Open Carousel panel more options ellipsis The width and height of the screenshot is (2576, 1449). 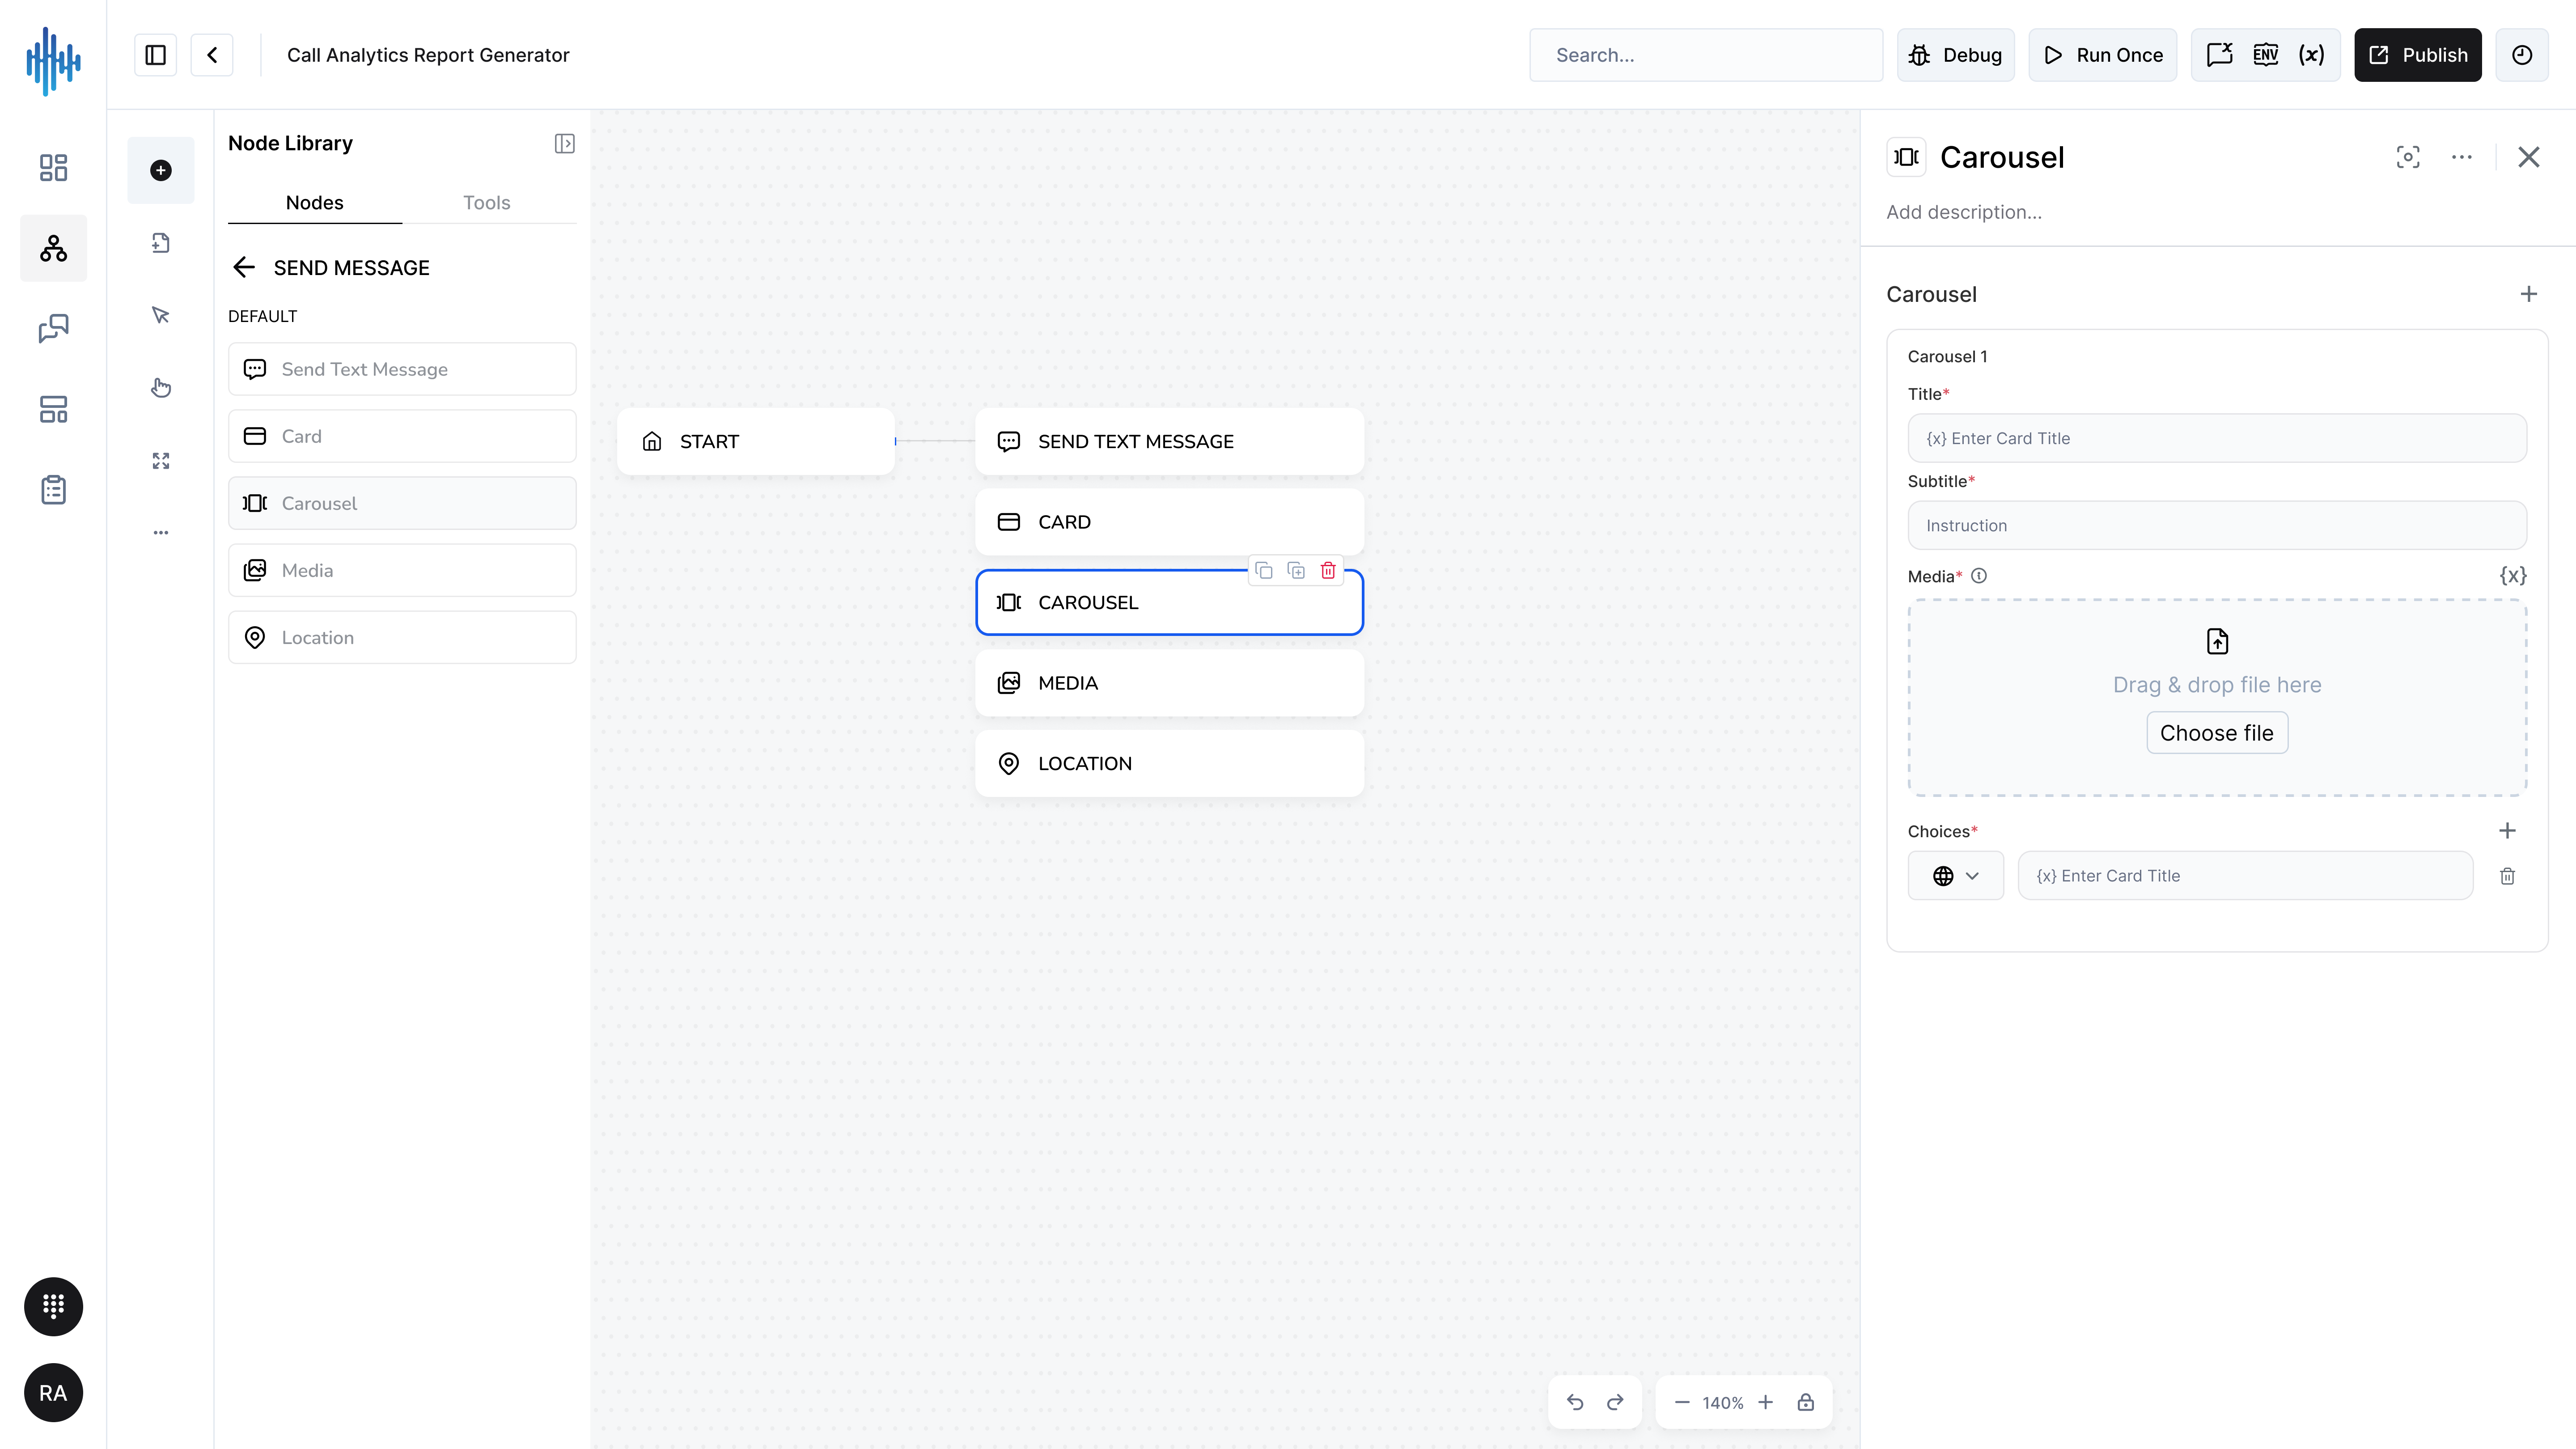[x=2462, y=157]
